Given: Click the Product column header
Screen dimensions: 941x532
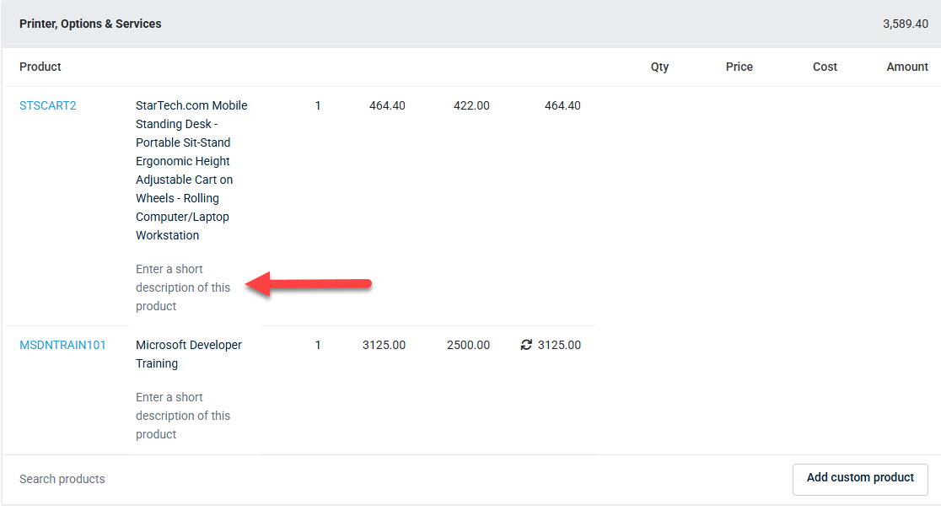Looking at the screenshot, I should [40, 67].
